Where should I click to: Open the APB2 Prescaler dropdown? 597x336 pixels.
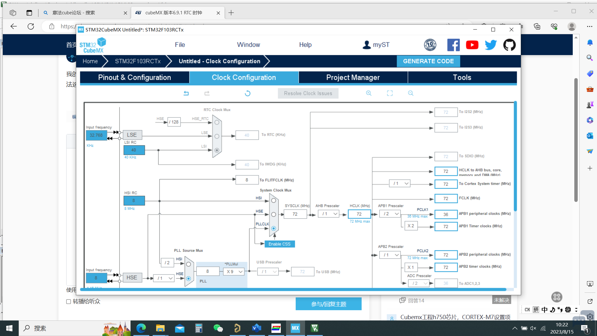coord(390,255)
